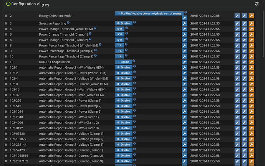Open the '1 - Enable' value for CRC-16 Encapsulation
The height and width of the screenshot is (166, 265).
pyautogui.click(x=123, y=62)
